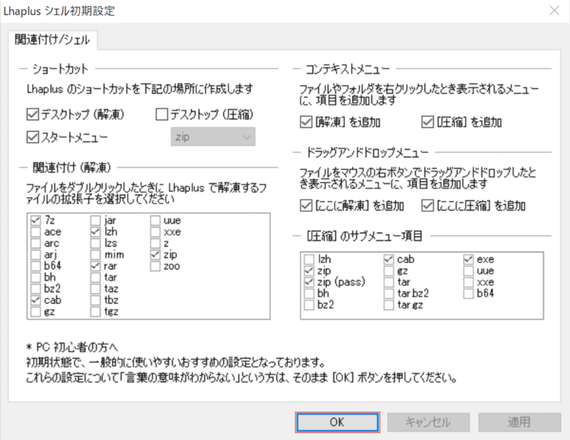This screenshot has height=440, width=570.
Task: Check jar extension association
Action: click(95, 221)
